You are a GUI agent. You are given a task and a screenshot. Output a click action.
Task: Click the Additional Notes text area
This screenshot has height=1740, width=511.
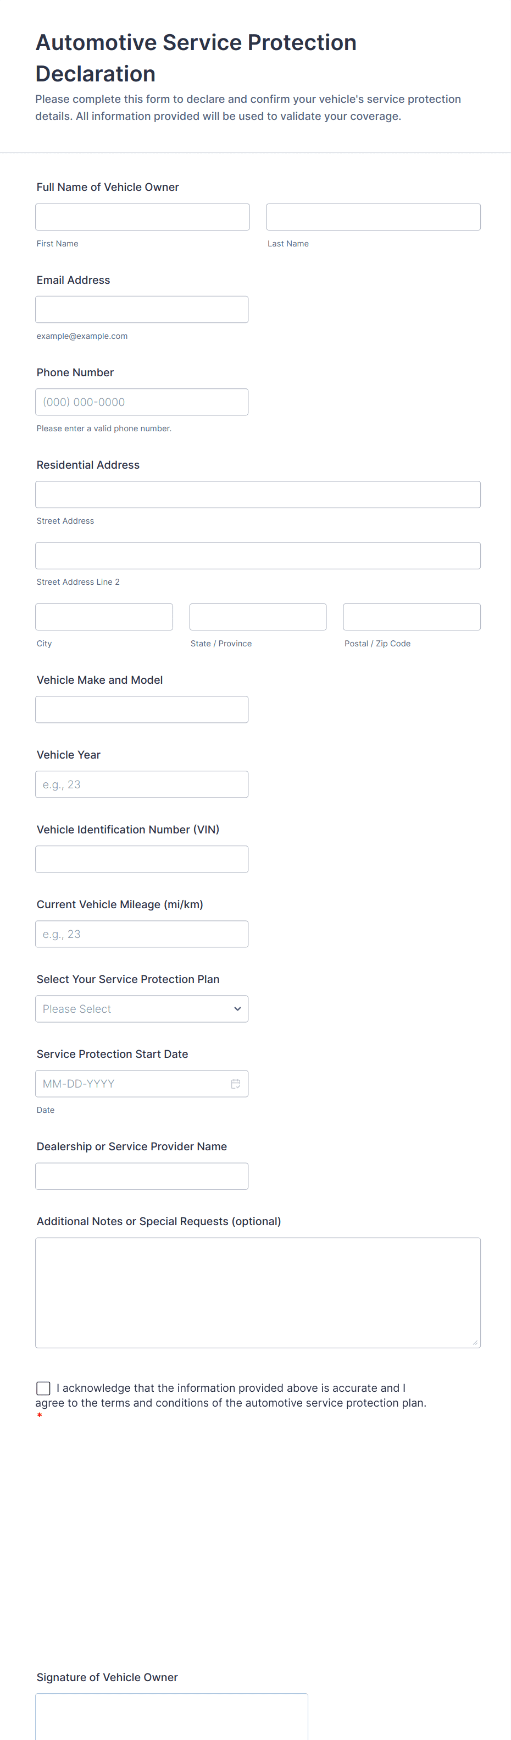click(x=258, y=1292)
